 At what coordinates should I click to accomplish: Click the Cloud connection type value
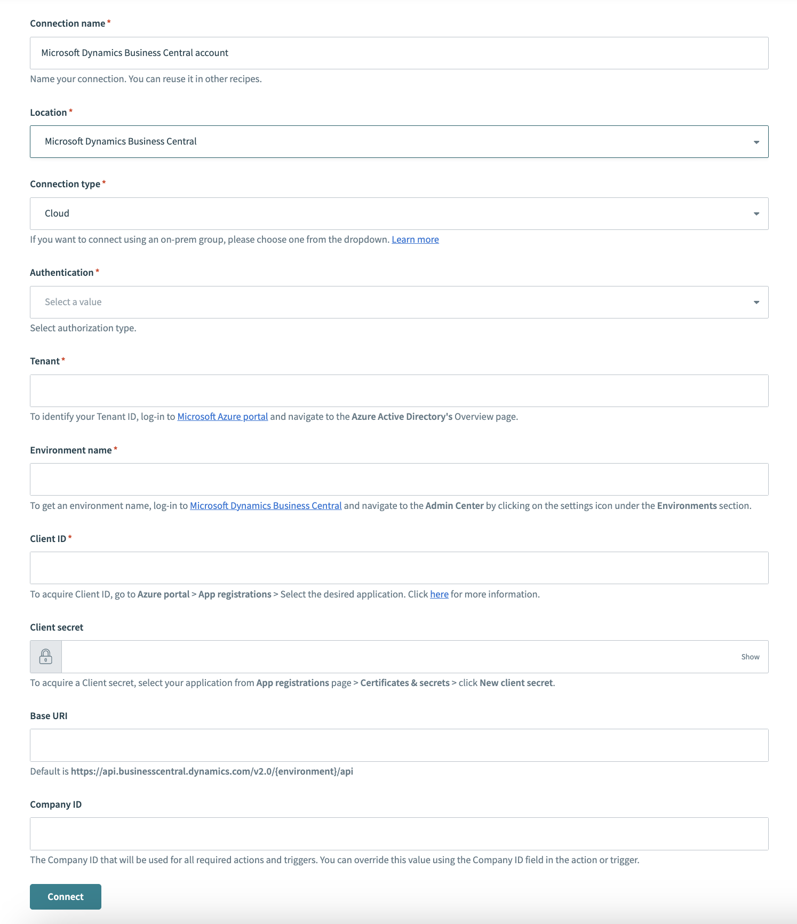57,213
